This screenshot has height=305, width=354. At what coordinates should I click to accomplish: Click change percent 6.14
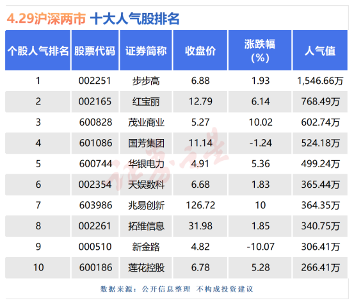coord(261,102)
